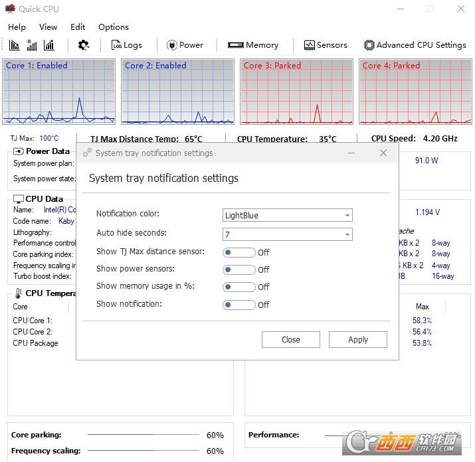Click the Turbo boost index label
This screenshot has height=462, width=475.
pos(43,276)
